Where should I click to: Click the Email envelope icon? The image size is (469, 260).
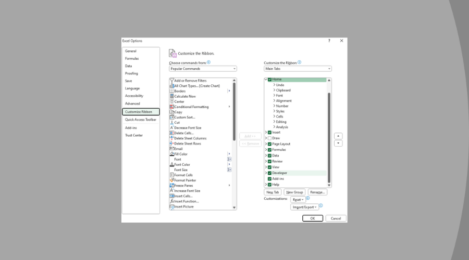point(171,149)
